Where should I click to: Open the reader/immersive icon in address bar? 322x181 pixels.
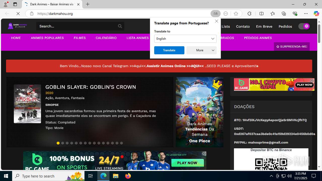coord(226,14)
